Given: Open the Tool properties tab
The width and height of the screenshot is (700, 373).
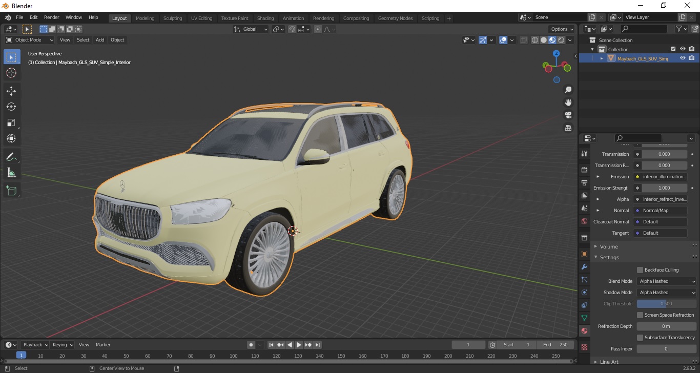Looking at the screenshot, I should click(x=584, y=154).
